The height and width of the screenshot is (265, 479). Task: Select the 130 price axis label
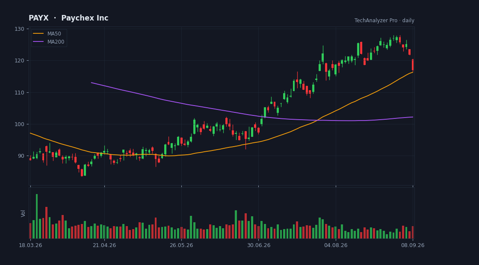(x=20, y=29)
